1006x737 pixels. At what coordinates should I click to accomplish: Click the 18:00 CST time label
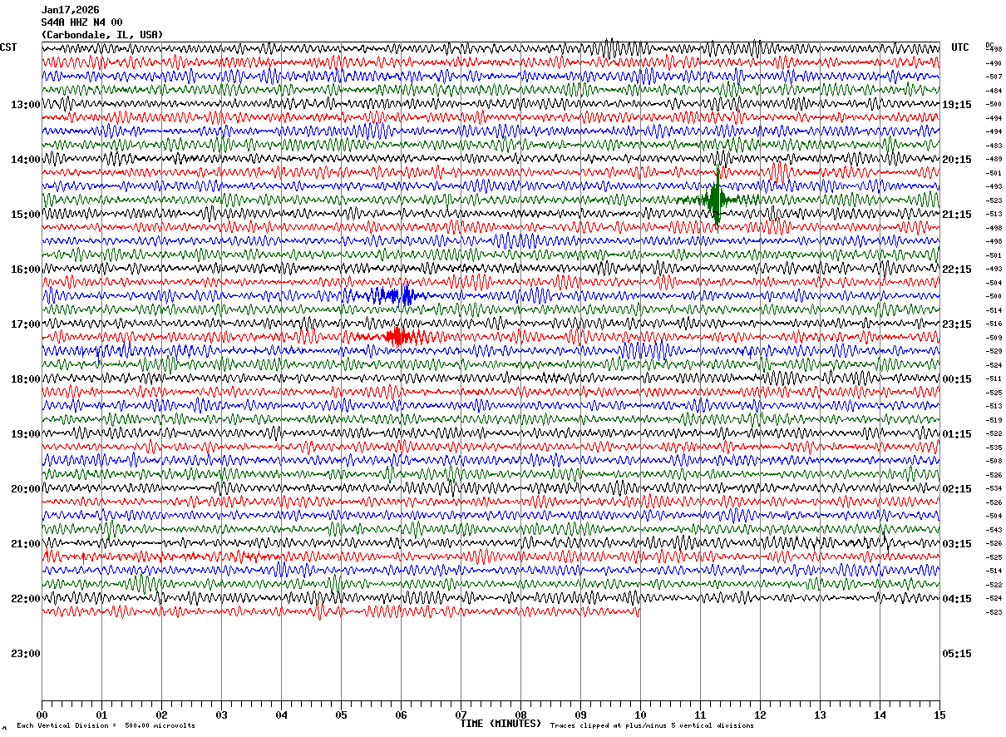[x=26, y=379]
